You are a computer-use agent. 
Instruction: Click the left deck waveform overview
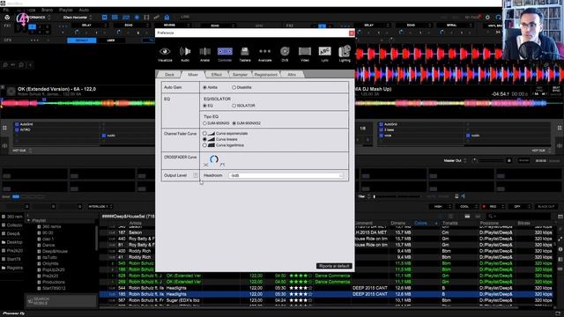(x=78, y=104)
